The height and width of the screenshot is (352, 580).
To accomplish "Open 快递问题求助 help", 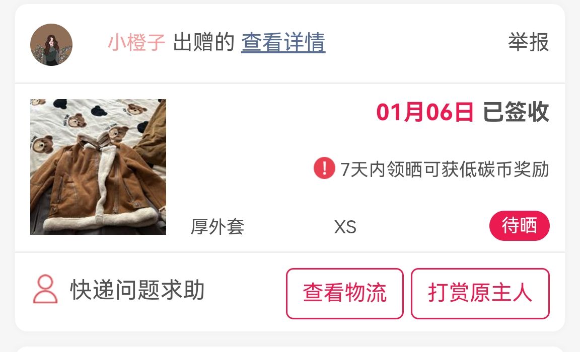I will [x=137, y=290].
